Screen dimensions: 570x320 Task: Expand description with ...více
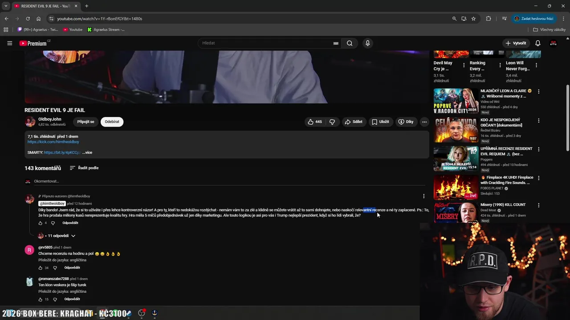pyautogui.click(x=87, y=152)
